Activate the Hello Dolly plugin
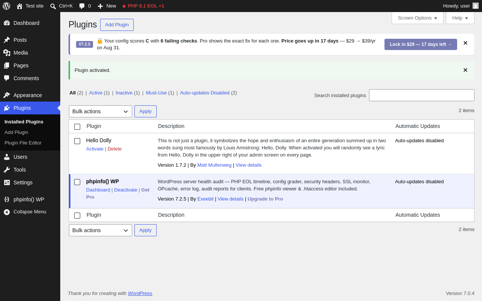The height and width of the screenshot is (301, 482). (95, 149)
